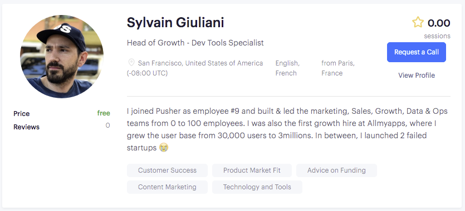Screen dimensions: 465x211
Task: Click the star rating icon
Action: coord(418,22)
